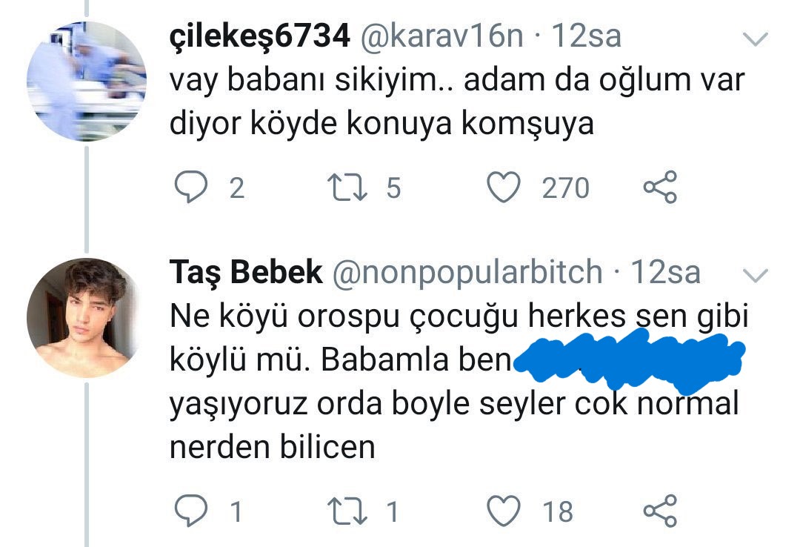Reply to çilekeş6734's tweet
The width and height of the screenshot is (800, 547).
[x=190, y=188]
